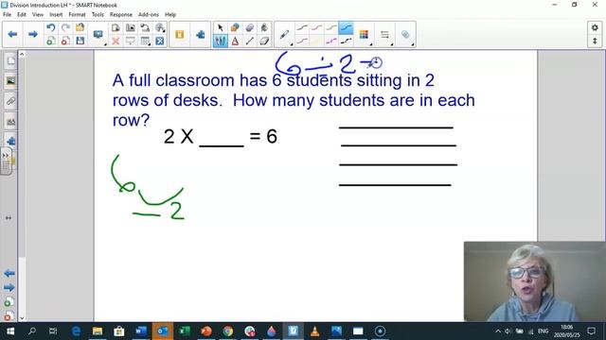Open the Page Sorter sidebar tab
Viewport: 606px width, 340px height.
[10, 60]
